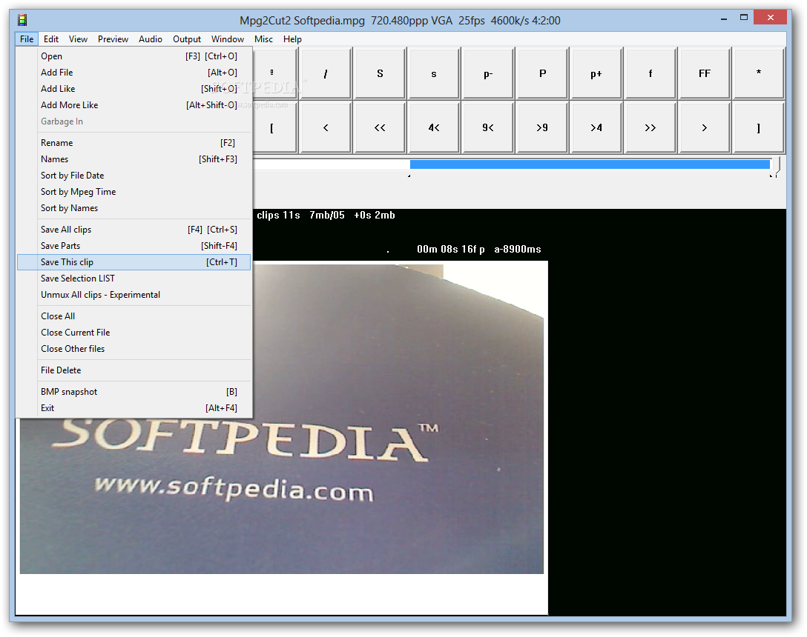Choose Close All entry
Viewport: 807px width, 637px height.
pos(134,316)
